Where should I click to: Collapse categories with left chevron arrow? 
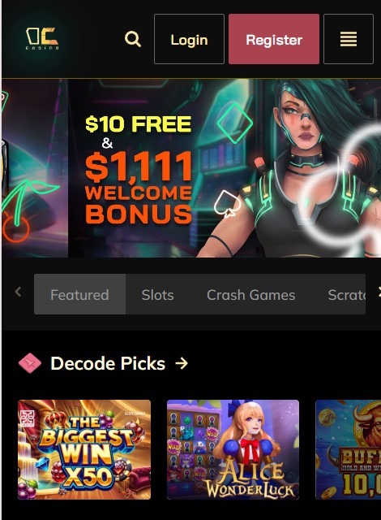click(18, 292)
